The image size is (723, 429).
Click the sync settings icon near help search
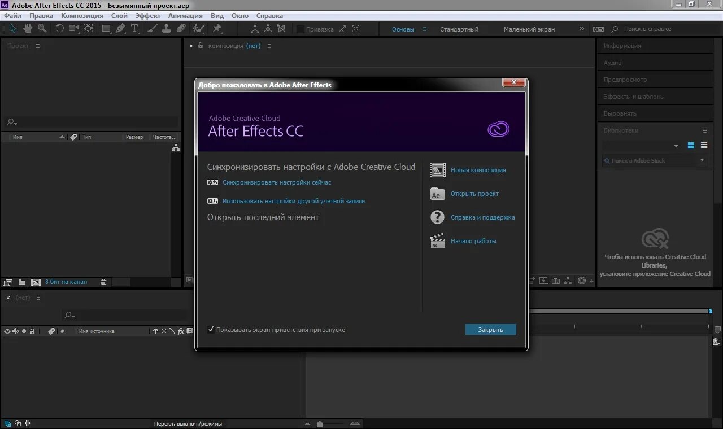pyautogui.click(x=598, y=29)
